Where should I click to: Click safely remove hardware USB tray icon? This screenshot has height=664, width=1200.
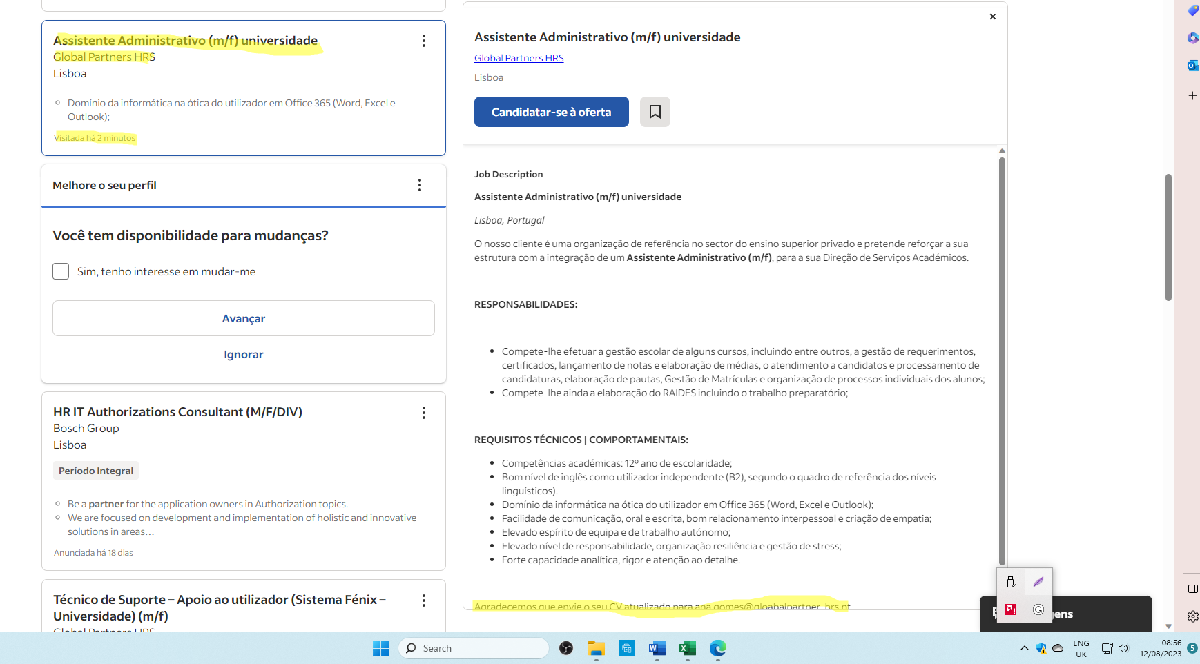pyautogui.click(x=1011, y=582)
